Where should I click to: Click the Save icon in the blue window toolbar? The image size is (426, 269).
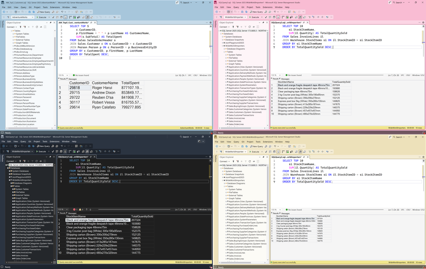click(x=30, y=12)
